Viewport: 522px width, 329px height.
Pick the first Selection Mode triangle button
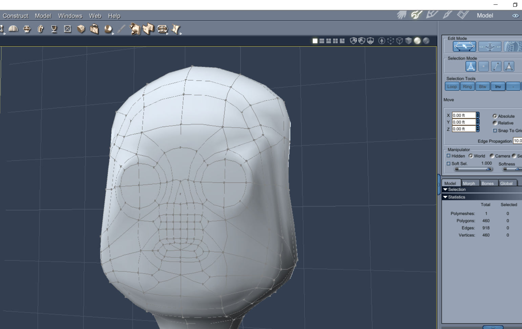point(471,66)
